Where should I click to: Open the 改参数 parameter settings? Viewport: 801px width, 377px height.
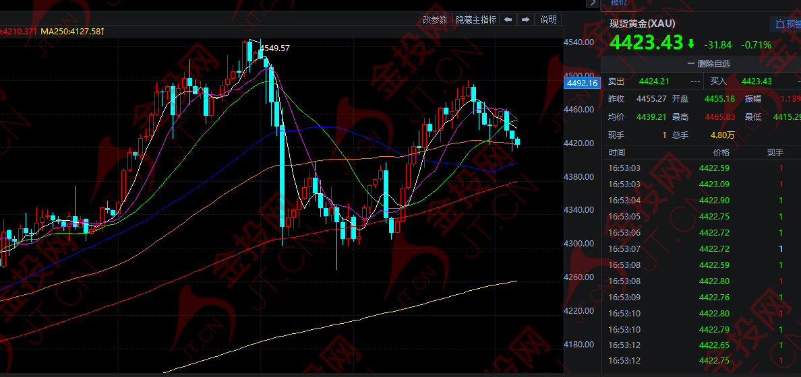pyautogui.click(x=435, y=20)
